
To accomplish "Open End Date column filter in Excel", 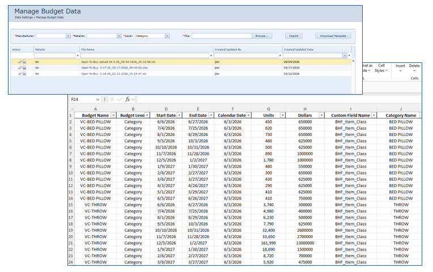I will [x=211, y=115].
